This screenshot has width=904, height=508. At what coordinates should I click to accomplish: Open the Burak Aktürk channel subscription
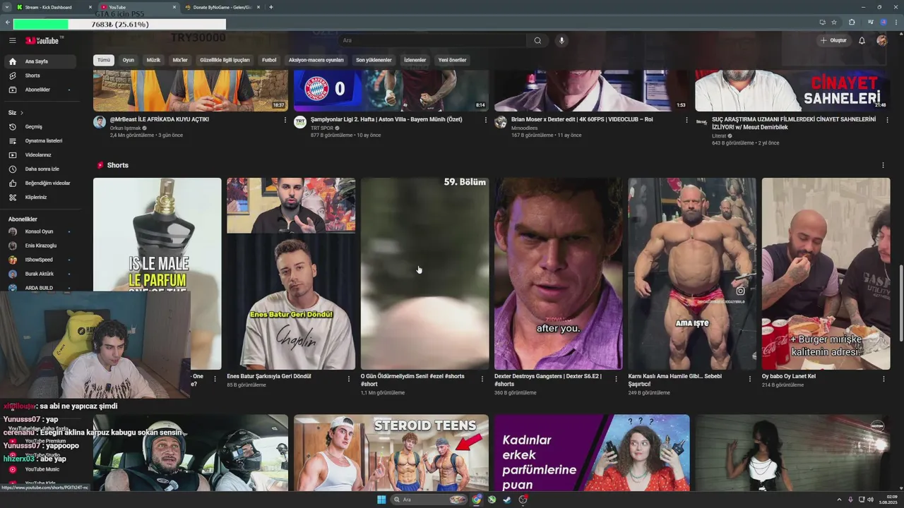pos(40,274)
